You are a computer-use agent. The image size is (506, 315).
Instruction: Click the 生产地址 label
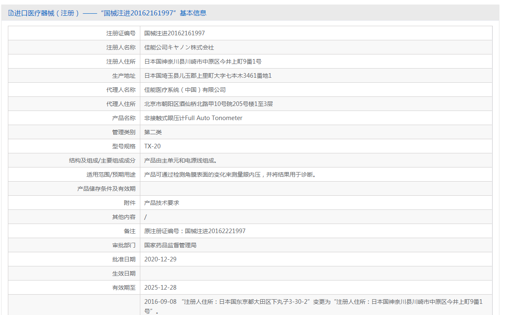point(124,76)
